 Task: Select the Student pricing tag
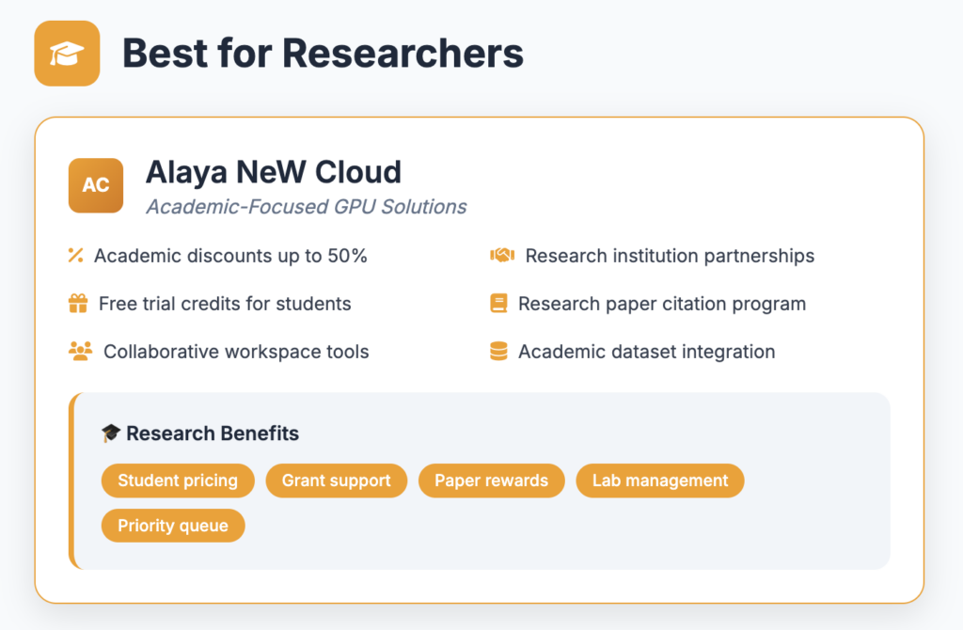178,480
